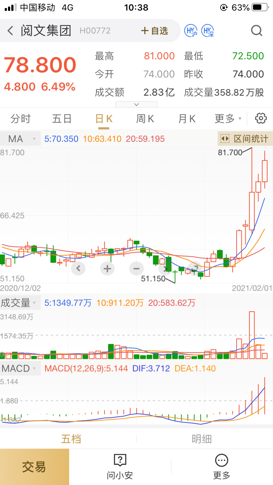This screenshot has width=273, height=485.
Task: Tap the 最低 value 72.500
Action: pyautogui.click(x=248, y=56)
